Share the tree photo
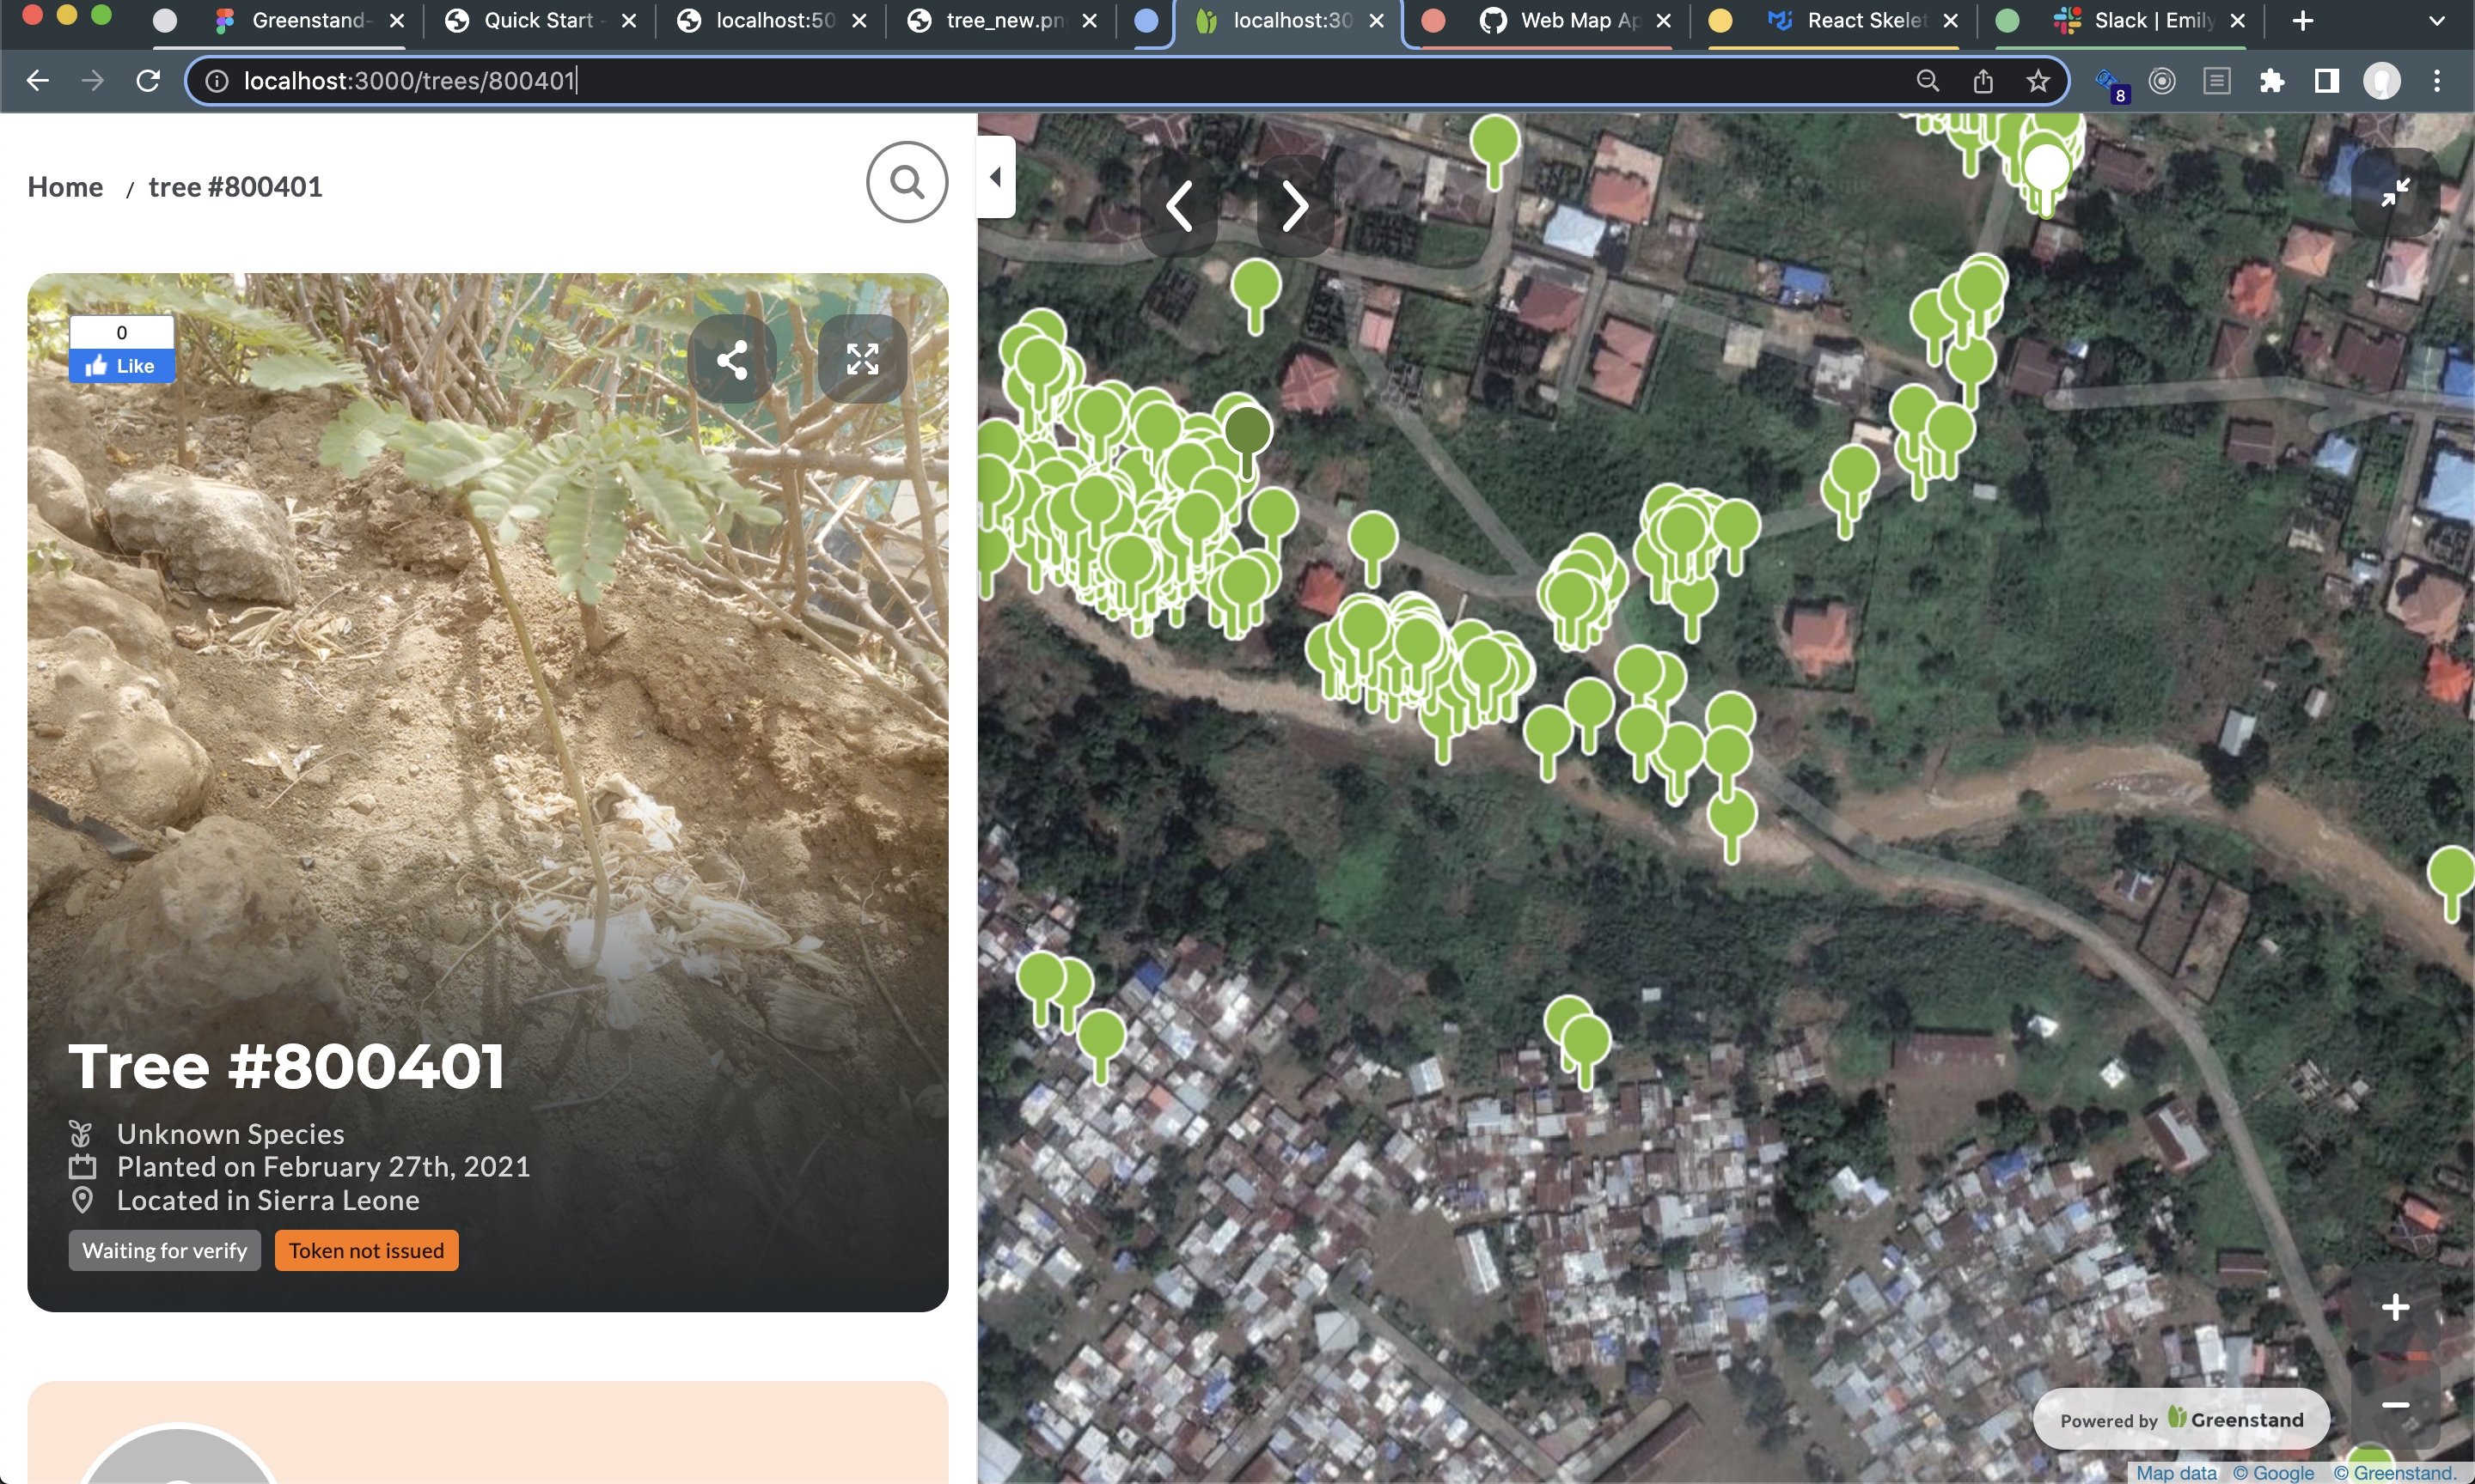2475x1484 pixels. click(x=732, y=359)
